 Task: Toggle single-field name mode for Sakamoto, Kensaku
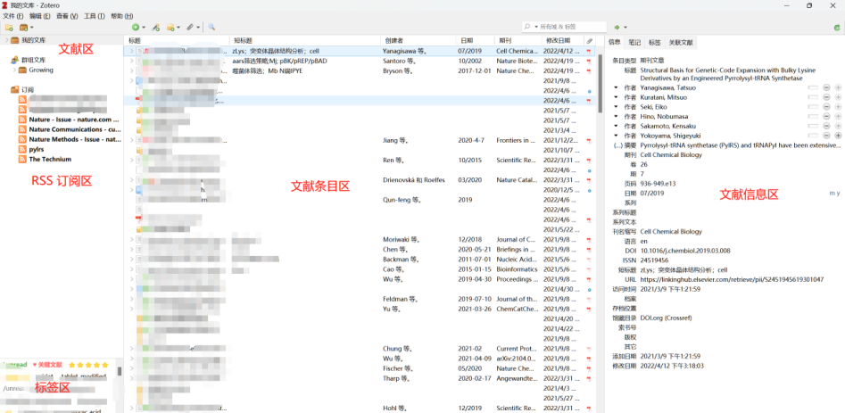813,126
